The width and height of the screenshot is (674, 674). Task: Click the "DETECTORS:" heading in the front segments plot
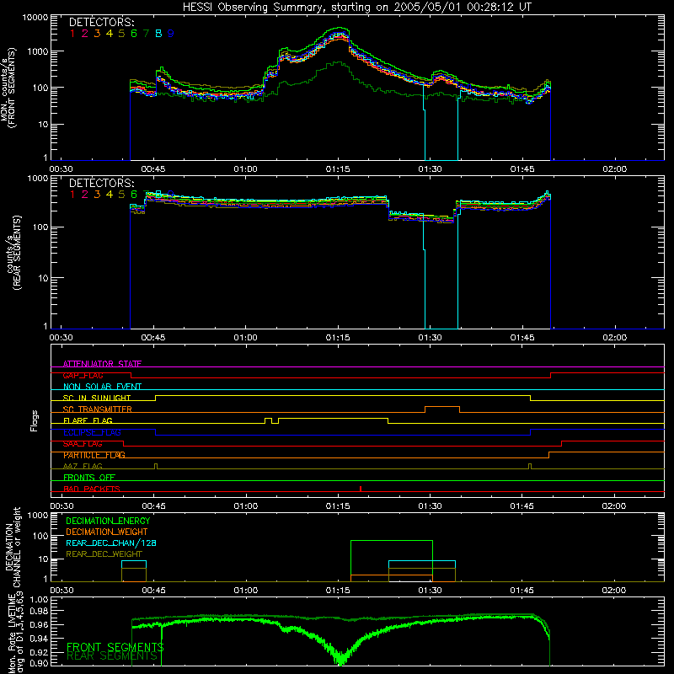(102, 22)
